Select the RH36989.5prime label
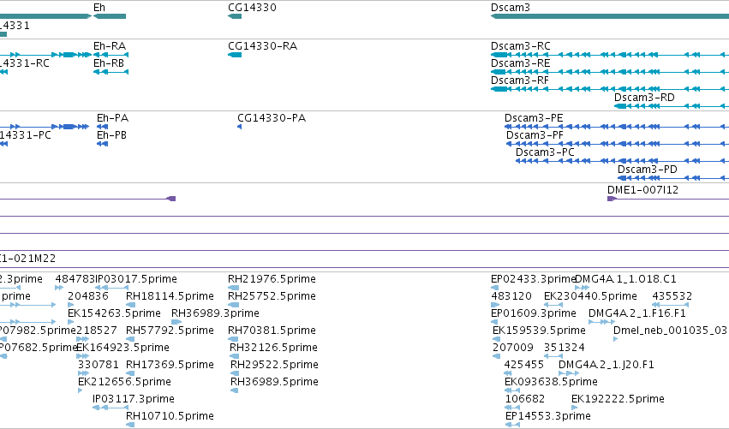 (274, 383)
